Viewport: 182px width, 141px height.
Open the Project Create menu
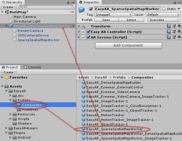[9, 72]
